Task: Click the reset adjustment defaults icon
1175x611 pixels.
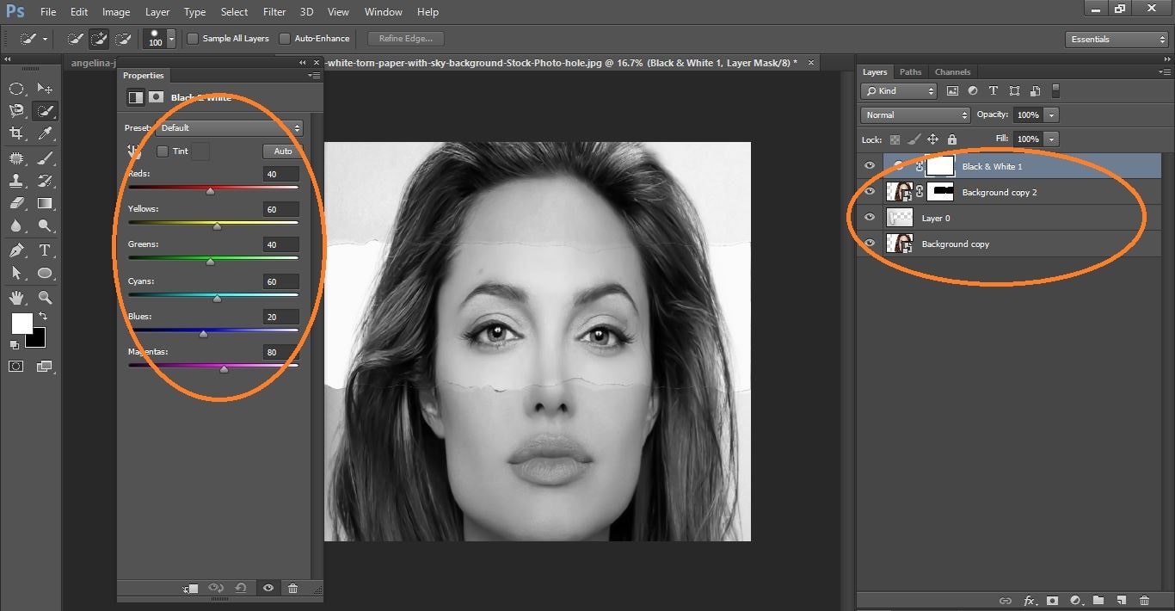Action: tap(241, 588)
